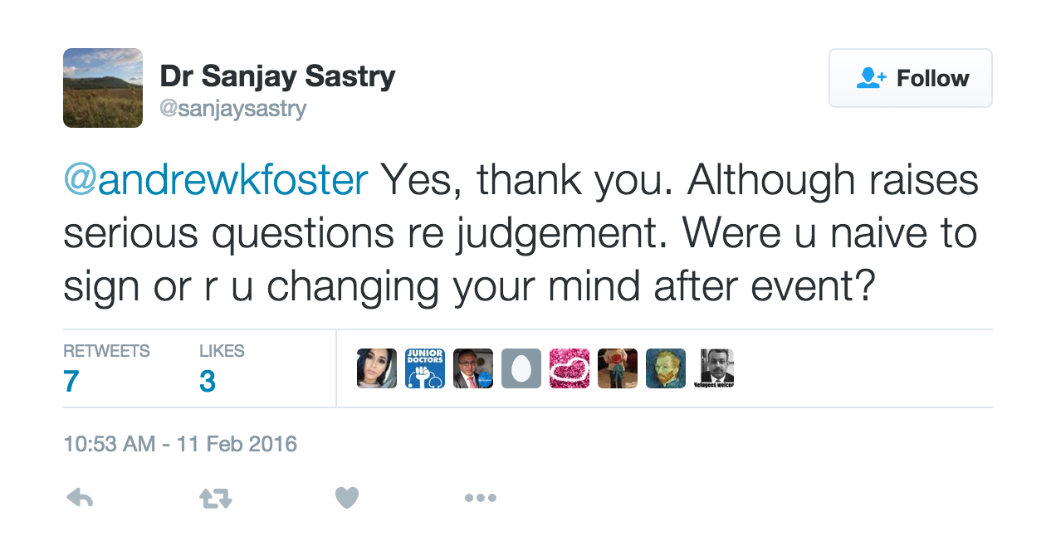Click the pink glitter heart avatar
The width and height of the screenshot is (1056, 546).
click(x=570, y=368)
